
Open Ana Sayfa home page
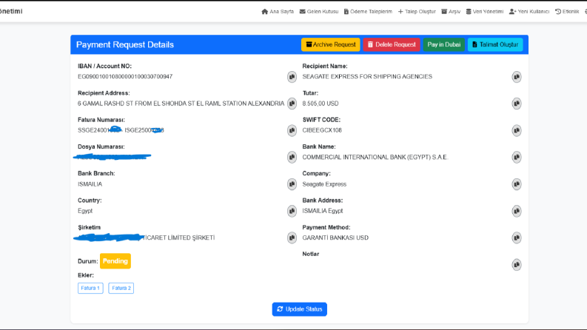tap(278, 12)
